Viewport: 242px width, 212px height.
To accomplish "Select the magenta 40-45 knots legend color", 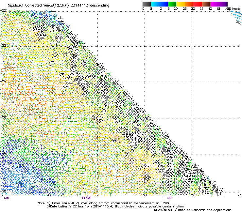I will click(215, 4).
